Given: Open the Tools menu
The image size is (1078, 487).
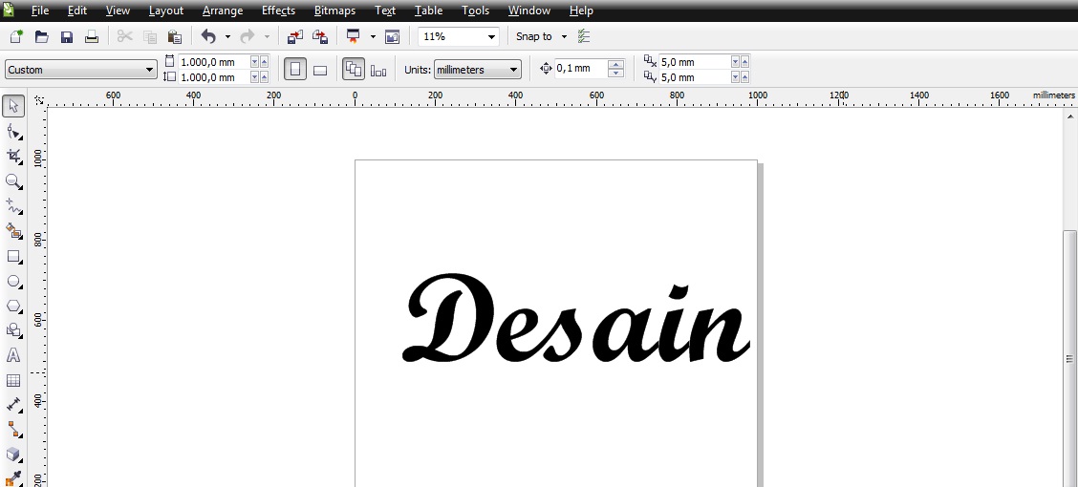Looking at the screenshot, I should click(475, 11).
